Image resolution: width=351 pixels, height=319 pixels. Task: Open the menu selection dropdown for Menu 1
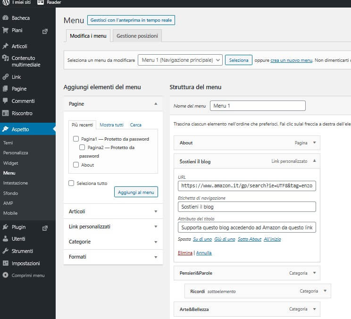coord(180,60)
